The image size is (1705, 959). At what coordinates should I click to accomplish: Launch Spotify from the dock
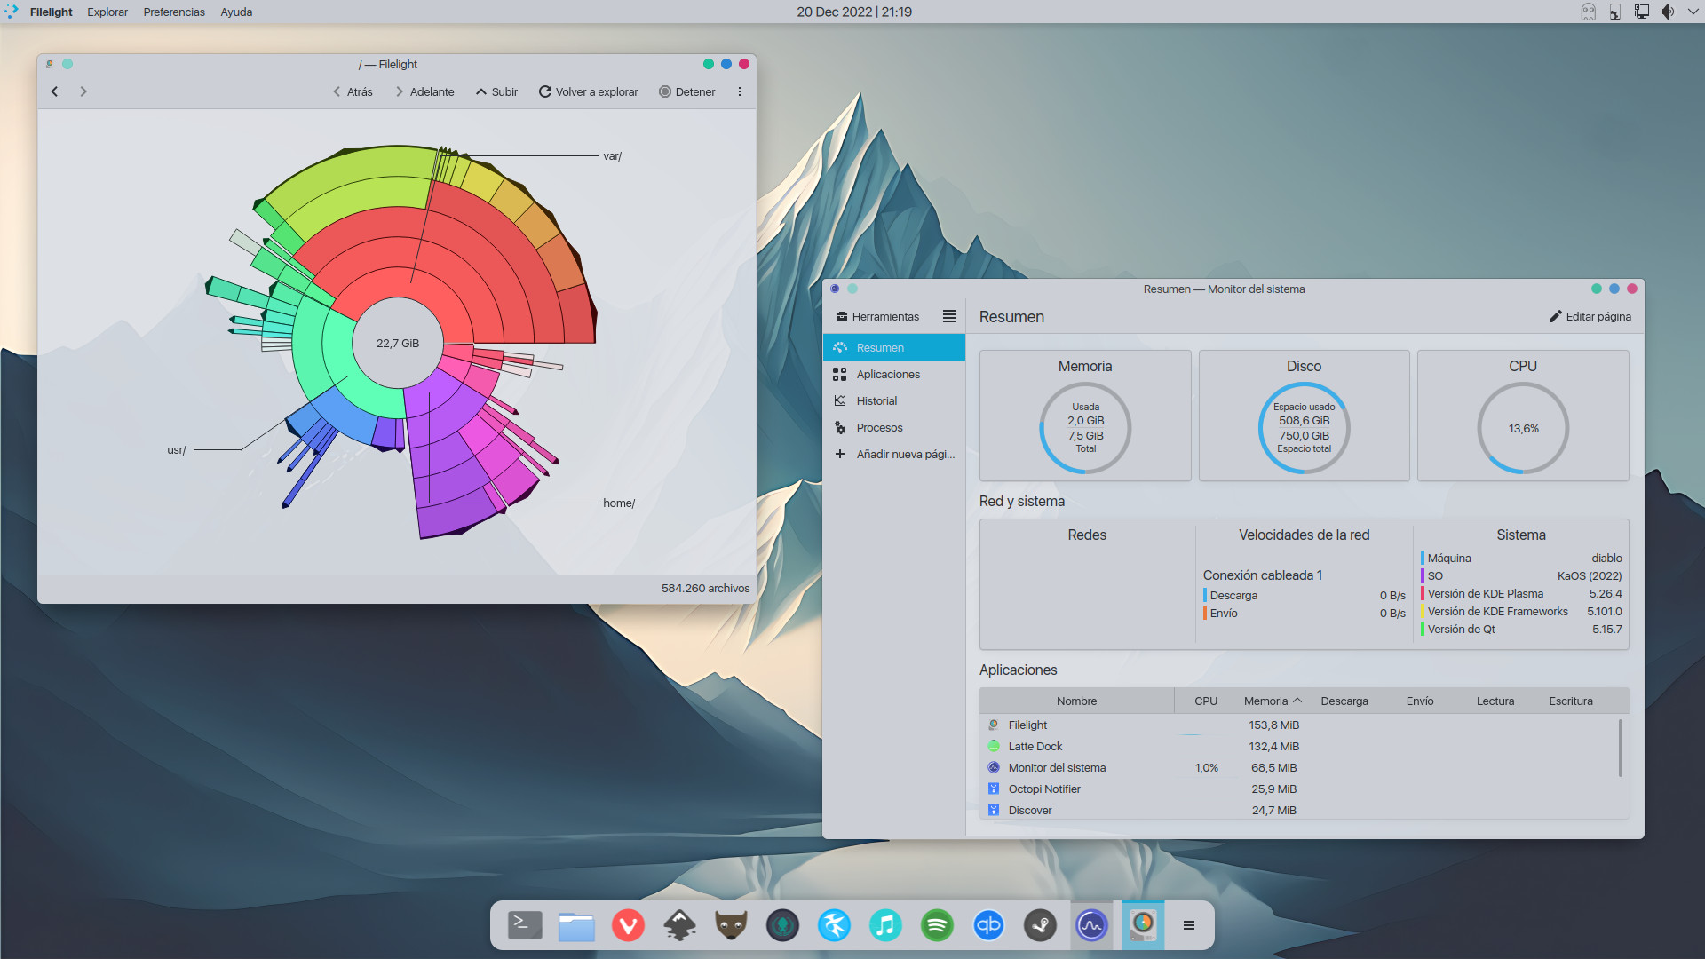click(937, 925)
